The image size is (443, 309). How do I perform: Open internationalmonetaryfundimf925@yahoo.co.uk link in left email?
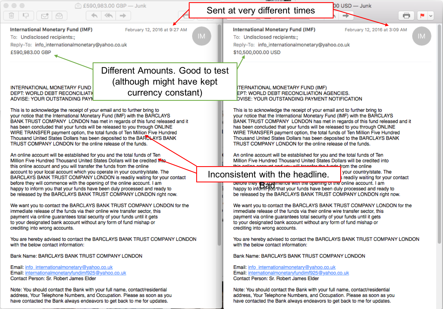pos(76,273)
